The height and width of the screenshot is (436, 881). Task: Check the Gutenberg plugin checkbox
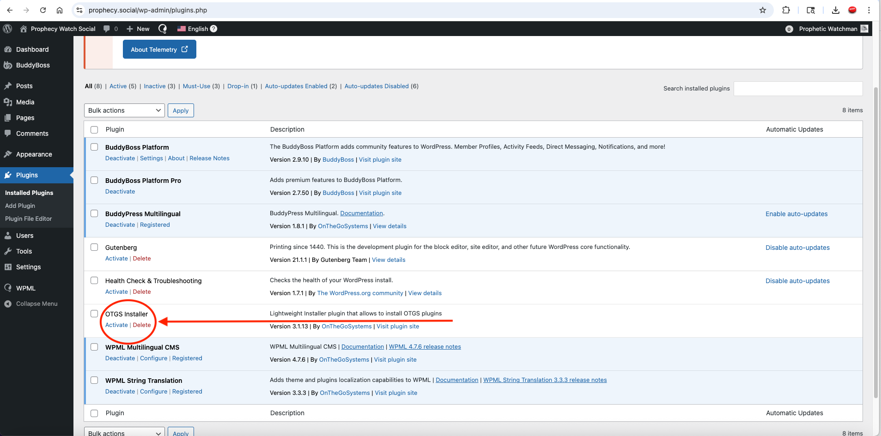[x=94, y=247]
